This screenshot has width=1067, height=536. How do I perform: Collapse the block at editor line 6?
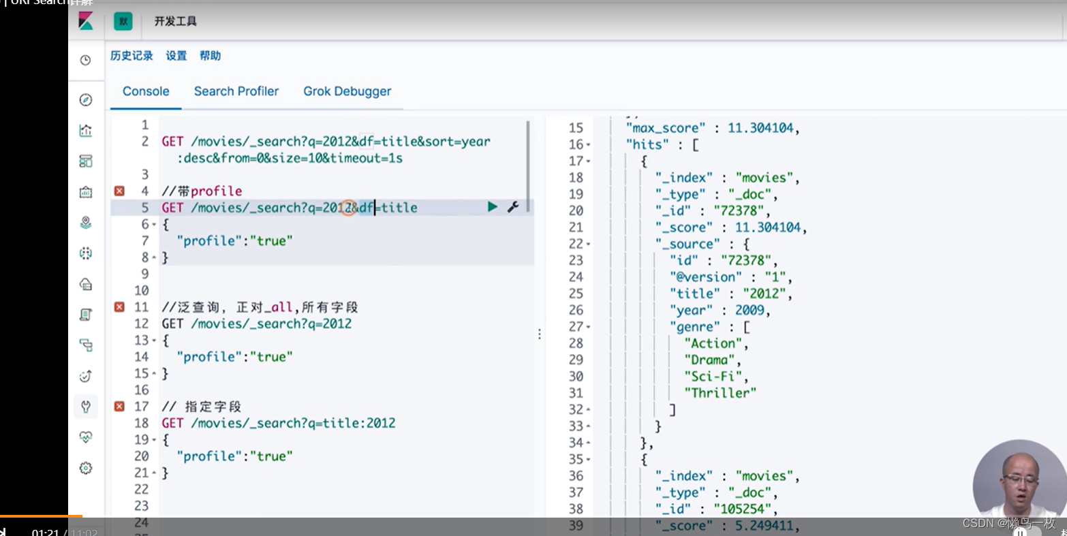154,224
